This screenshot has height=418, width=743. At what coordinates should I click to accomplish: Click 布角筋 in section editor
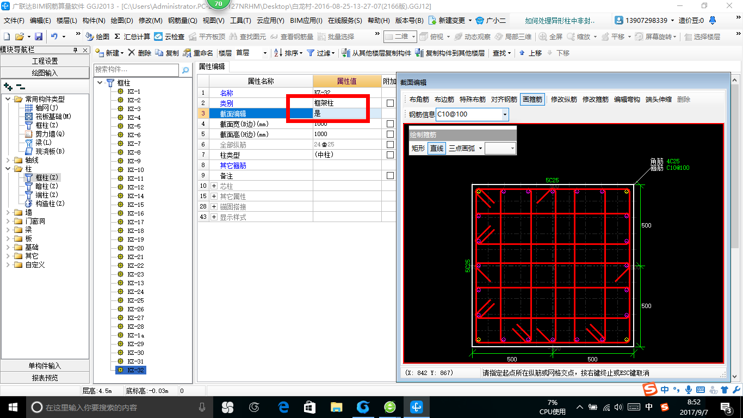coord(419,100)
